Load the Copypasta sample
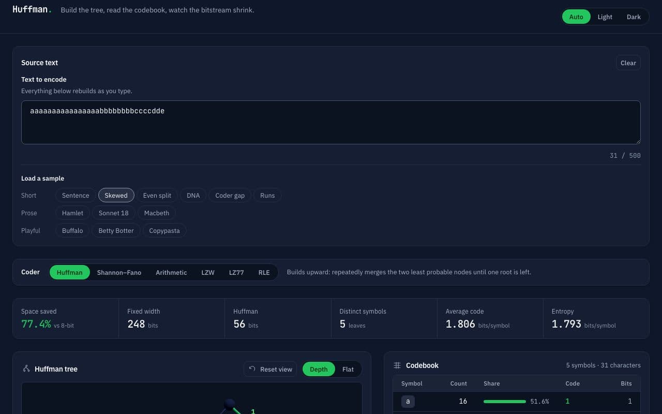Viewport: 662px width, 414px height. point(164,230)
